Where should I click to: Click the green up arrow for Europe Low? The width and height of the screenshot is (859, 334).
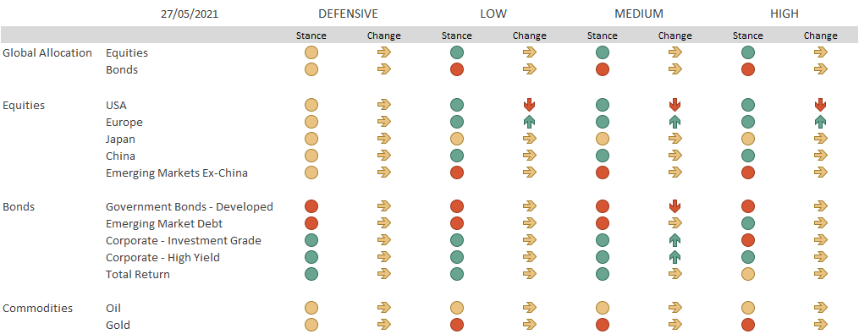point(529,122)
